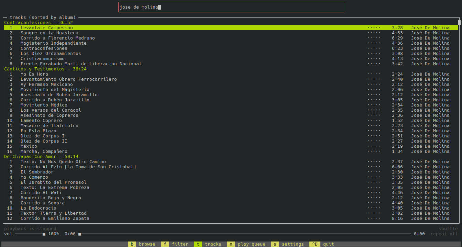The image size is (462, 247).
Task: Select 'Corrido Al Ezln [La Toma de San Cristobal]'
Action: (231, 167)
